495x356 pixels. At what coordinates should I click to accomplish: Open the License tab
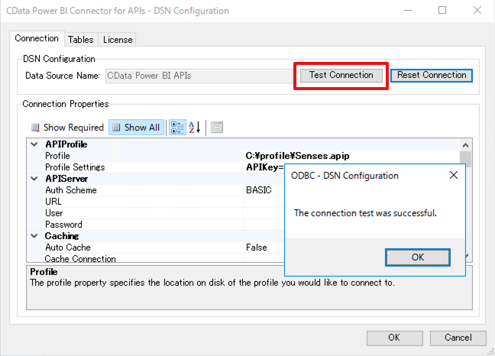[x=118, y=40]
